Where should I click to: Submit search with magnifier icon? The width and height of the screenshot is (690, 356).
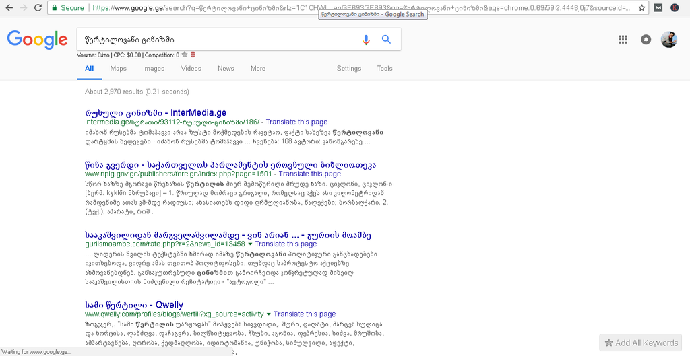tap(386, 40)
